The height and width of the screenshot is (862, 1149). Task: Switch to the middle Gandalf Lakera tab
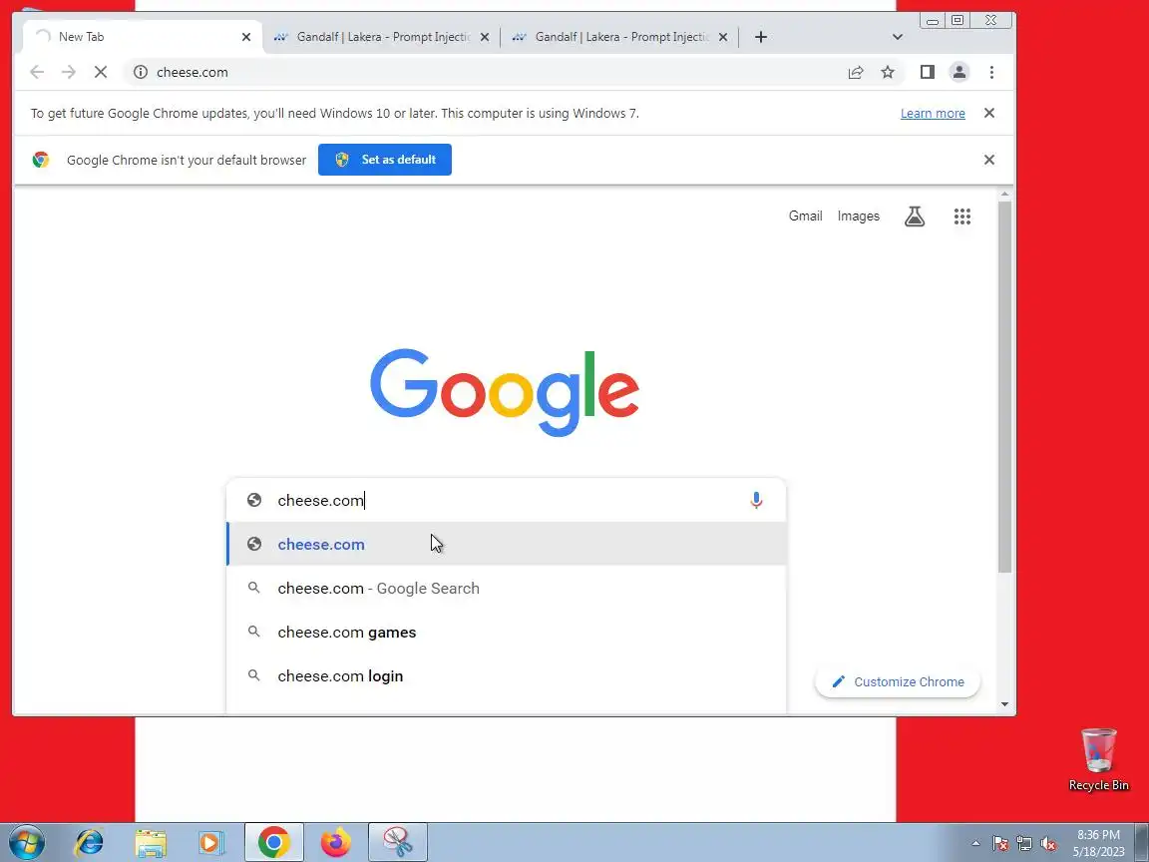tap(381, 37)
